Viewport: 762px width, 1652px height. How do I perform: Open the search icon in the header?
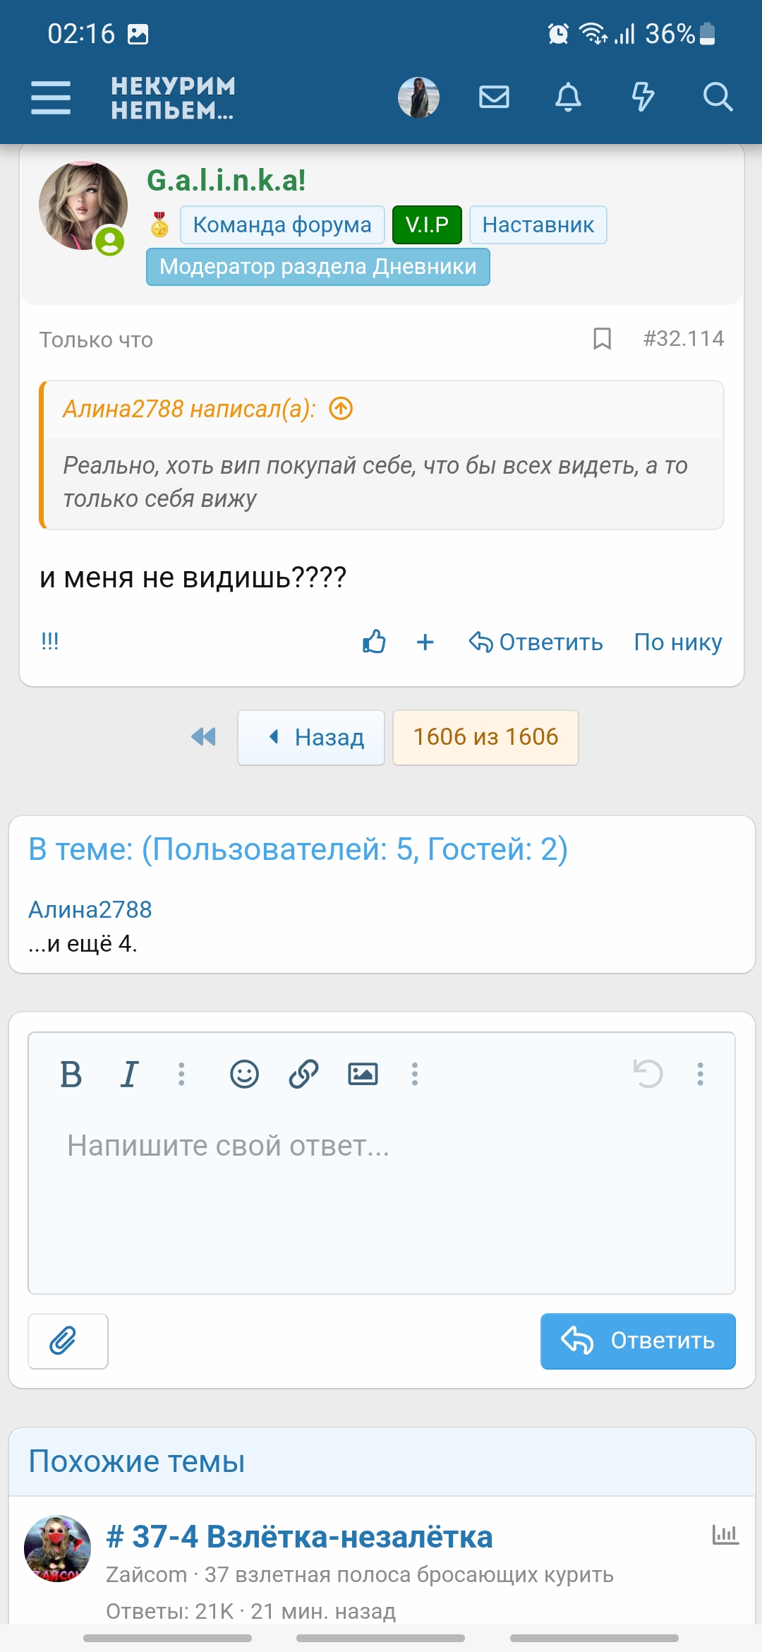pyautogui.click(x=718, y=98)
